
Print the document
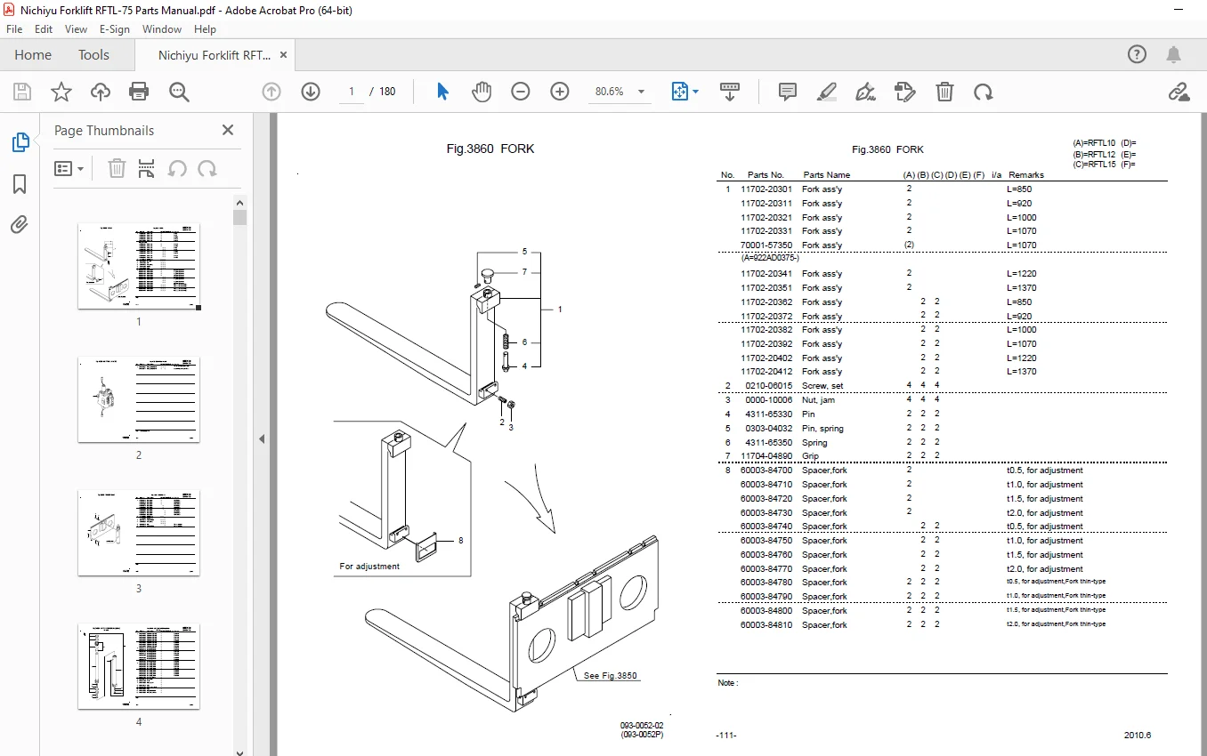(139, 92)
